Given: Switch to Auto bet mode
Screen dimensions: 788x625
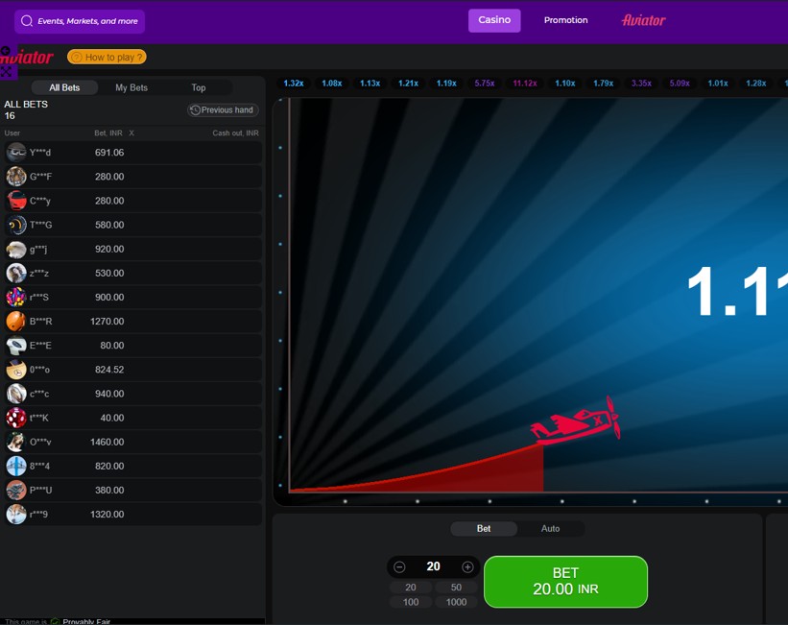Looking at the screenshot, I should tap(550, 529).
